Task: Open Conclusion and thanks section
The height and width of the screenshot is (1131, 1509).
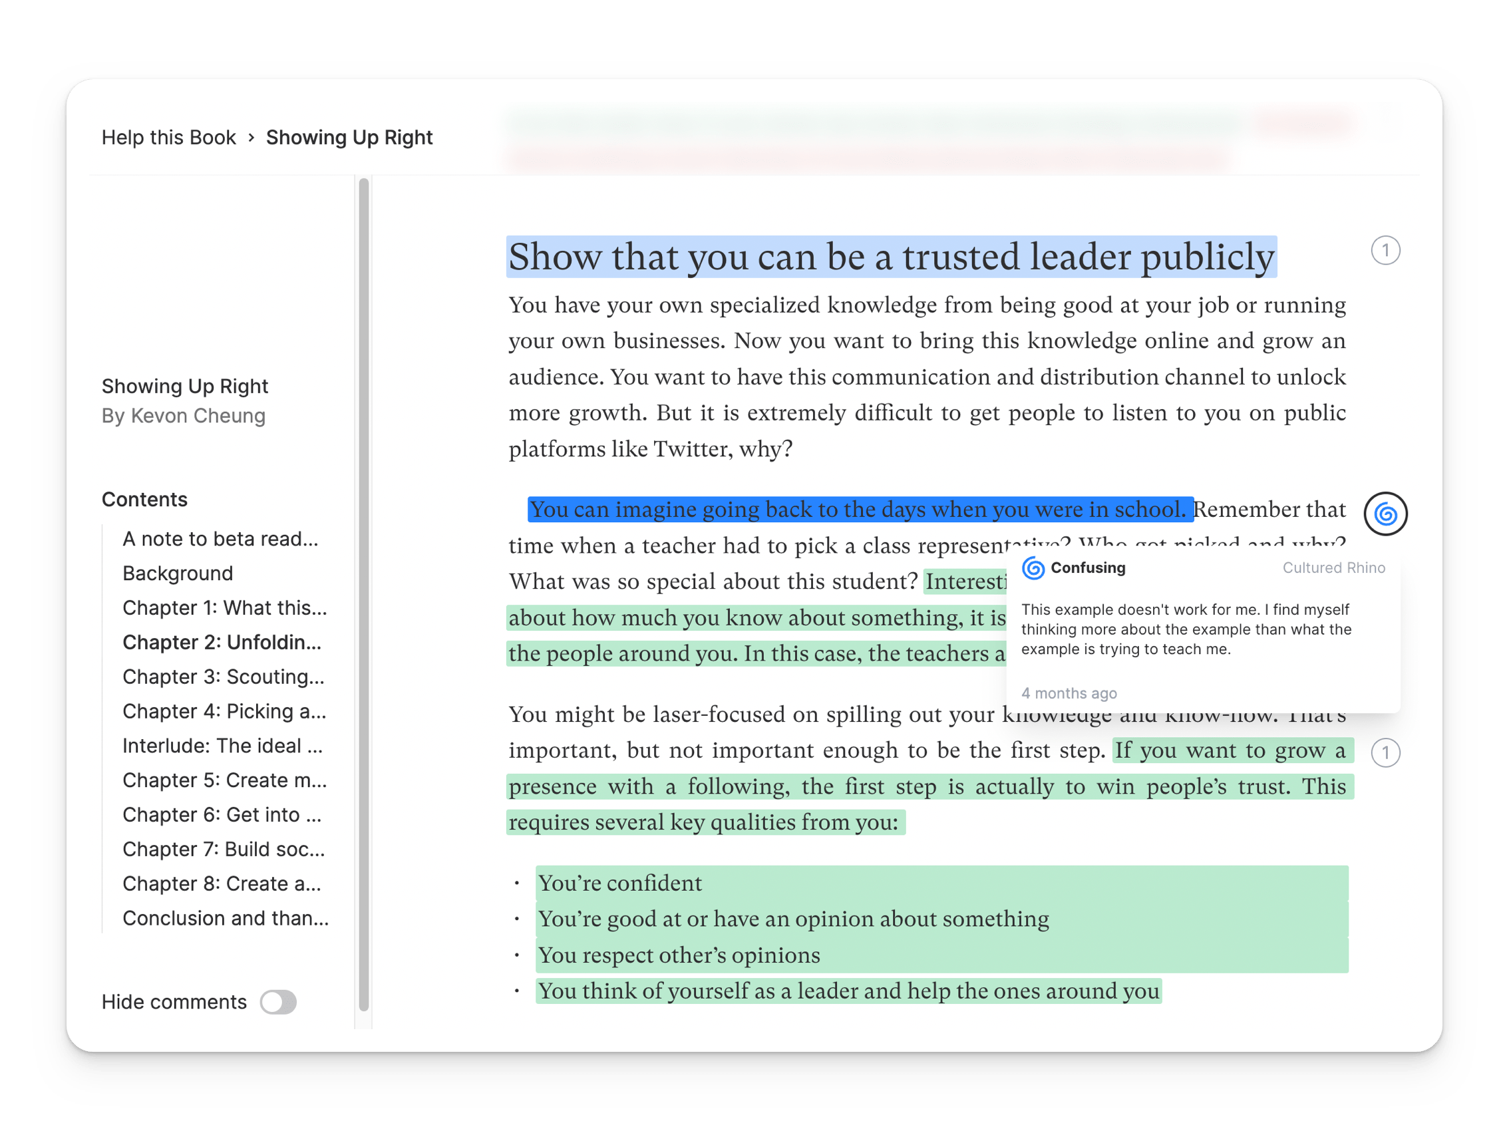Action: click(x=225, y=918)
